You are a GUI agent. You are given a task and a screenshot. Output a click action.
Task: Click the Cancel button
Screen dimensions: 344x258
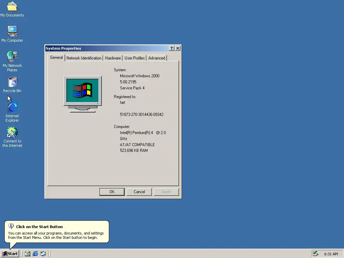(139, 192)
